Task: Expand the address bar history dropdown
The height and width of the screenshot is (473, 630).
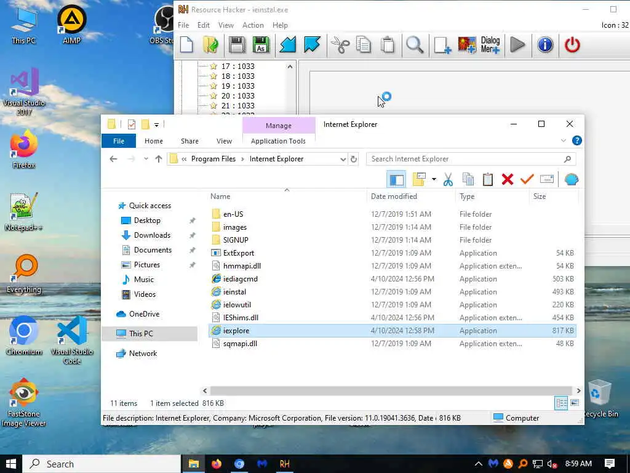Action: tap(343, 160)
